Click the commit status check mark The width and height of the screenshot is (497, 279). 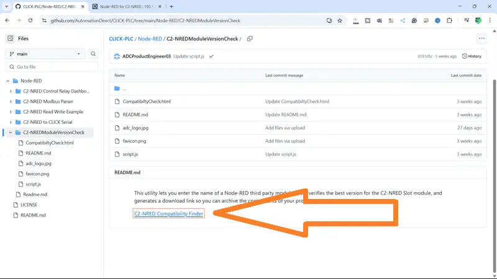pyautogui.click(x=211, y=56)
